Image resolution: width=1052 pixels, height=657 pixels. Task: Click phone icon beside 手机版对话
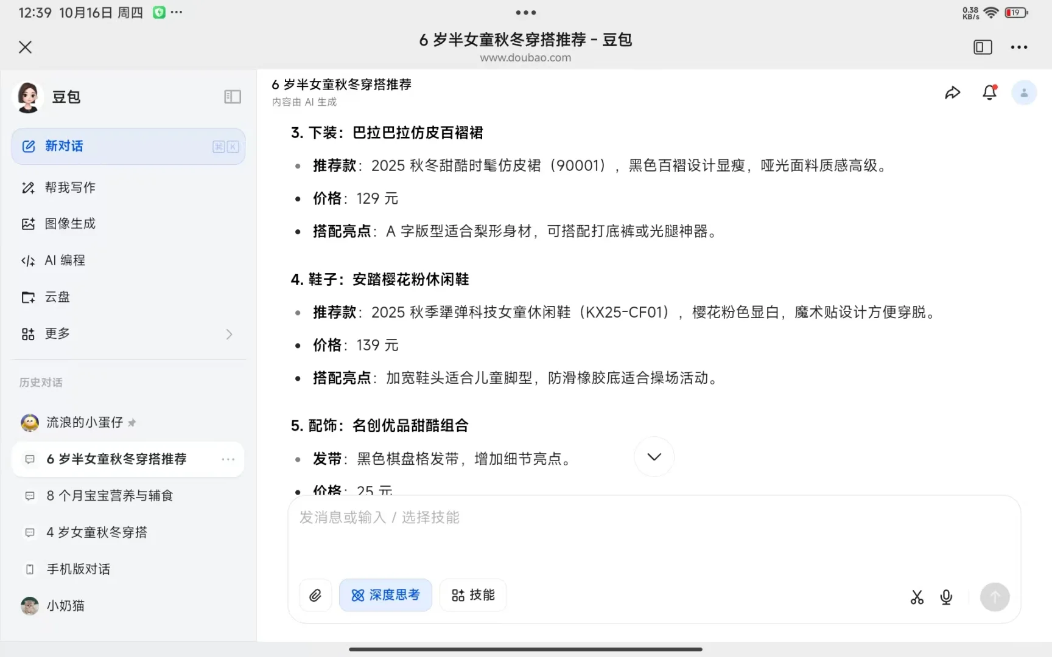[x=29, y=569]
